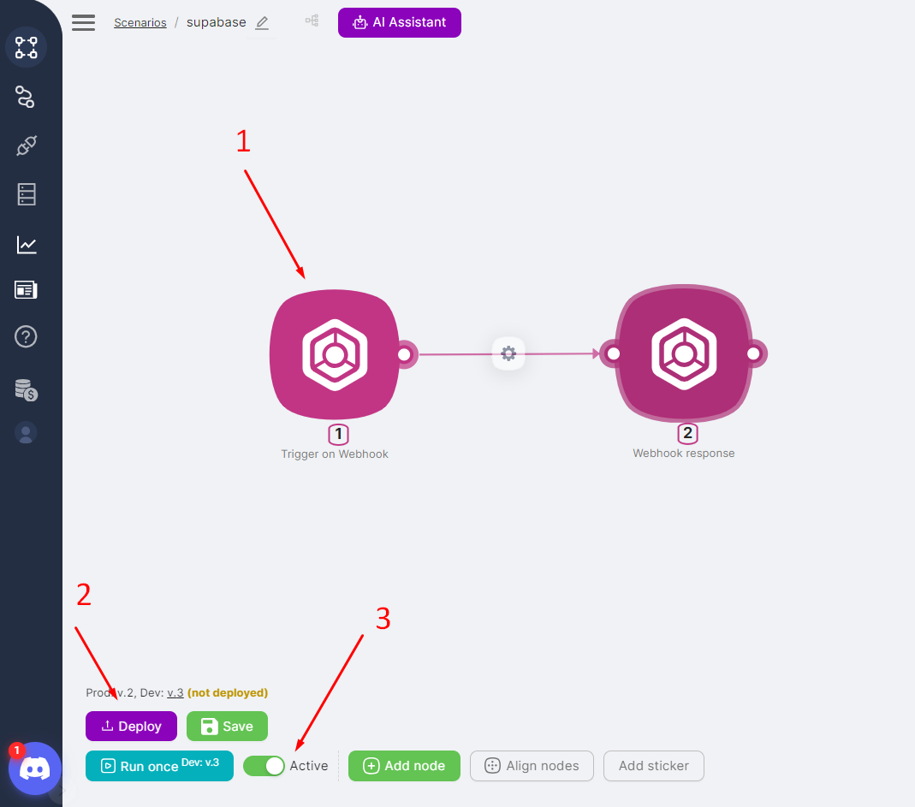Toggle the Active scenario switch
The height and width of the screenshot is (807, 915).
tap(264, 766)
